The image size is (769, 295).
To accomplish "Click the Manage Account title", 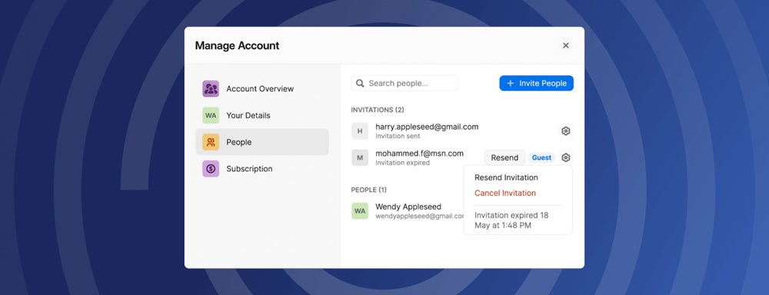I will [237, 45].
